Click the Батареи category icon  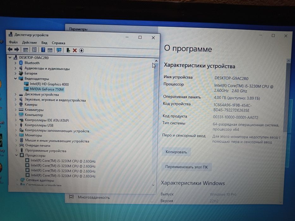[x=21, y=73]
